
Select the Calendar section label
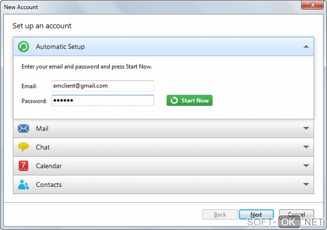pyautogui.click(x=49, y=166)
